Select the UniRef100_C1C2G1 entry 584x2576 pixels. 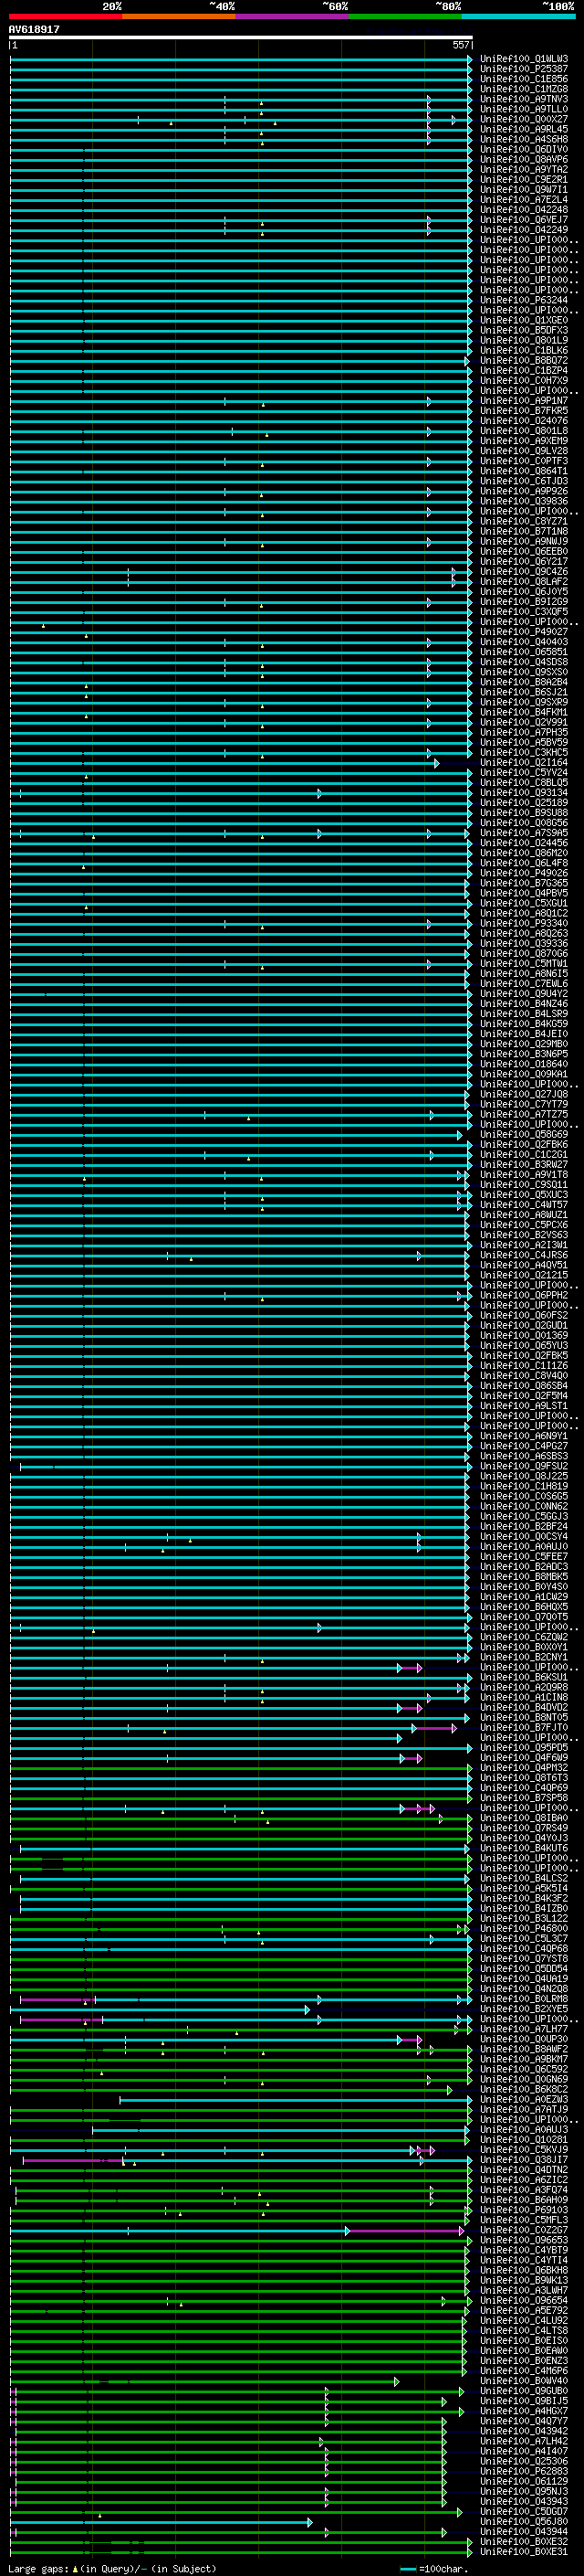(x=524, y=1155)
